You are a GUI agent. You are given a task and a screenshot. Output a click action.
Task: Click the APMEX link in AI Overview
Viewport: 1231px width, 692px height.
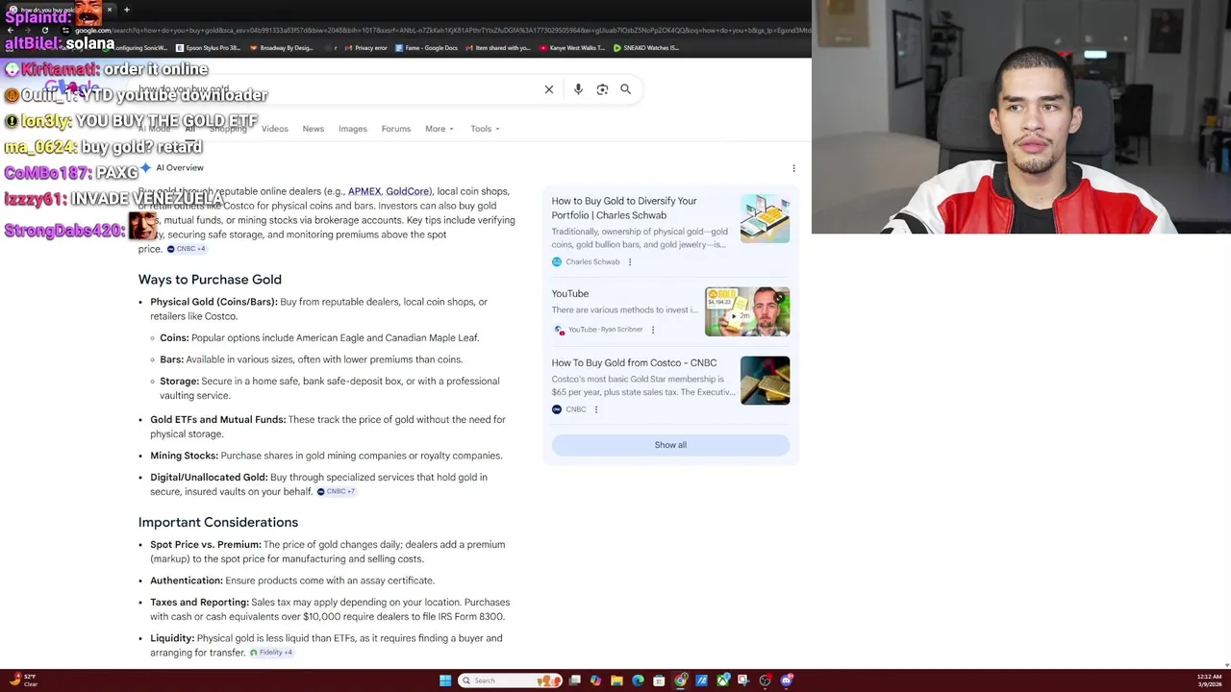pos(364,191)
